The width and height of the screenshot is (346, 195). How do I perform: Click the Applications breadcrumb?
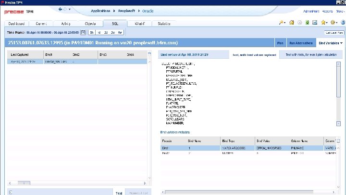(x=100, y=11)
